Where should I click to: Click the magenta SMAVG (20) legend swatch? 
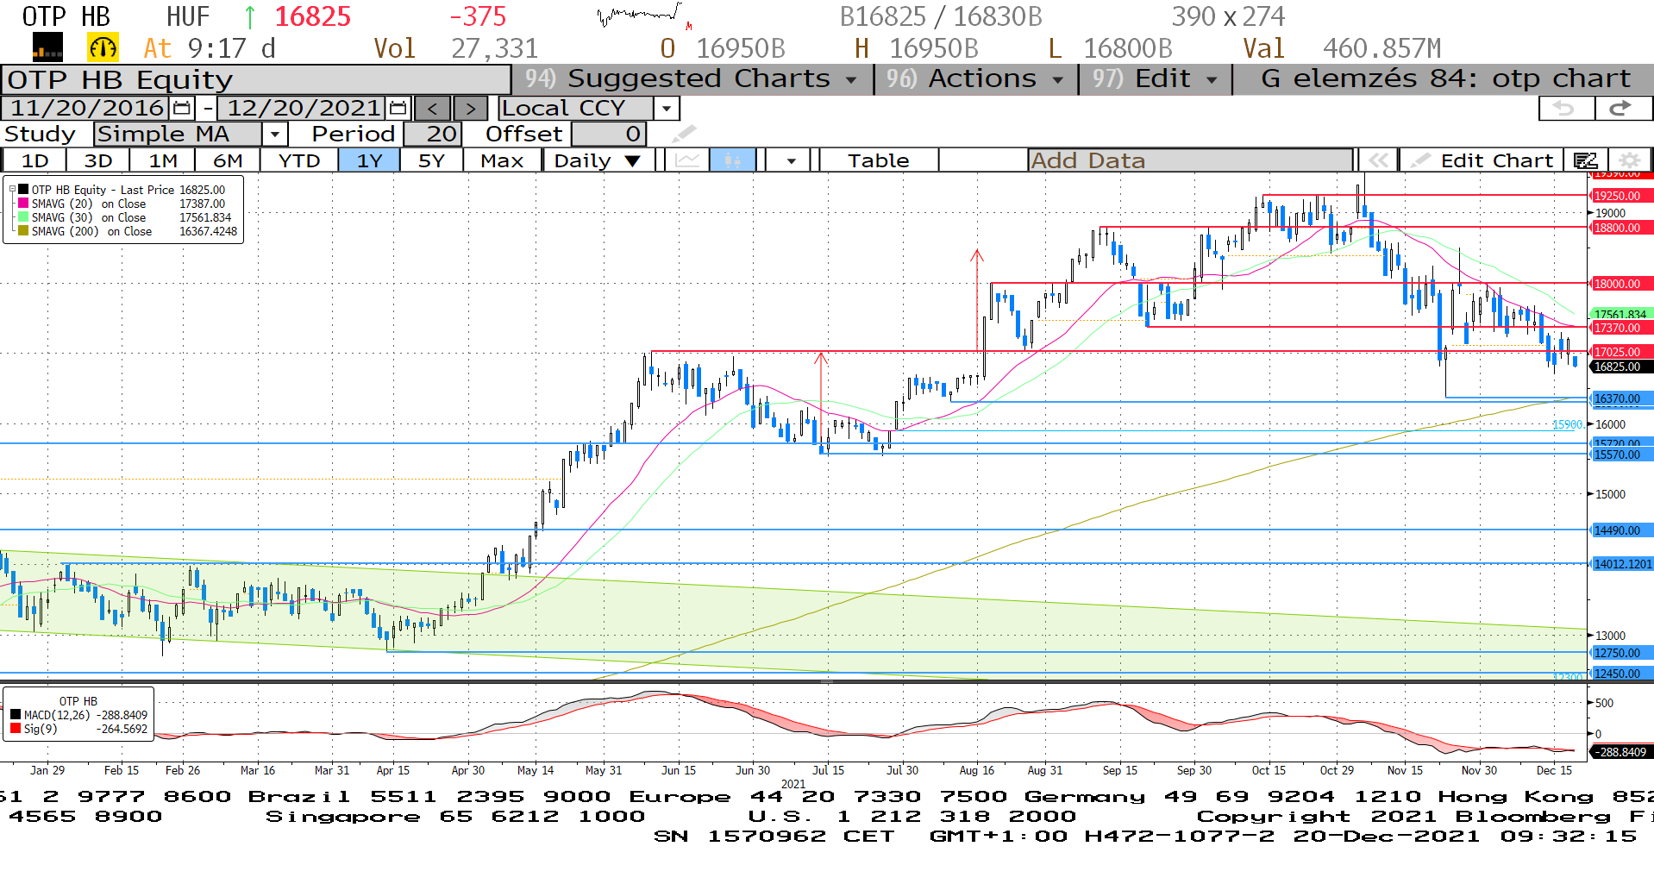pos(23,204)
